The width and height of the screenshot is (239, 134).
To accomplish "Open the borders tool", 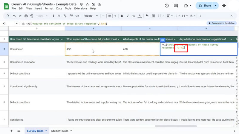I will [153, 16].
